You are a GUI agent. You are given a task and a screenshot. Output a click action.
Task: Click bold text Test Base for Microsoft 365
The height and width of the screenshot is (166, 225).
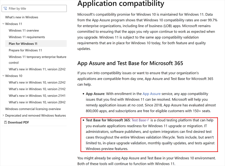108,120
